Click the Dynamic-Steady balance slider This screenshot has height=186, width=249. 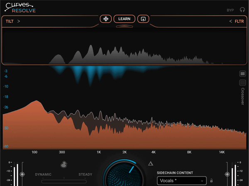(64, 181)
